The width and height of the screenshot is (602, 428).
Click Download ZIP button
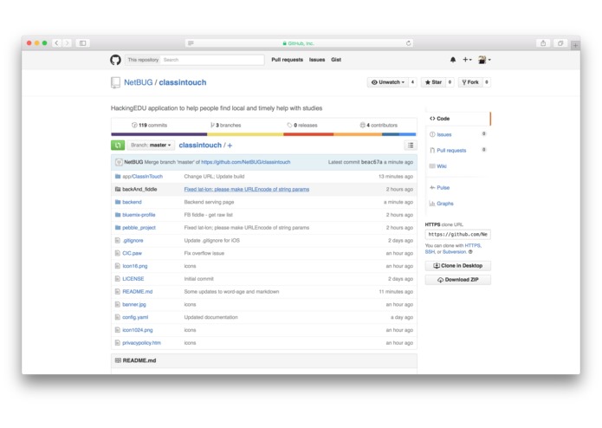tap(457, 280)
